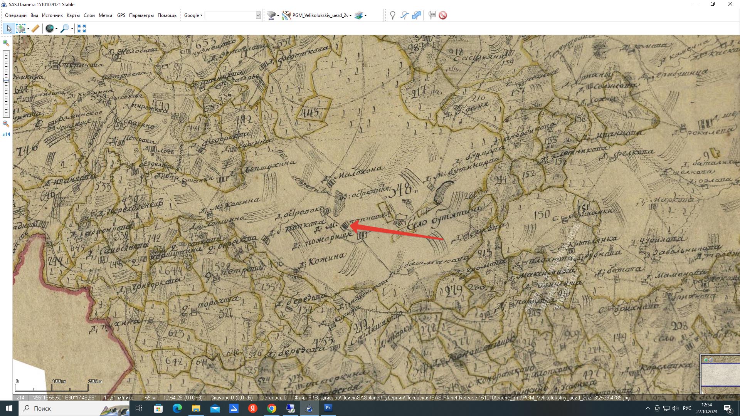The height and width of the screenshot is (416, 740).
Task: Open the Карты menu
Action: (73, 15)
